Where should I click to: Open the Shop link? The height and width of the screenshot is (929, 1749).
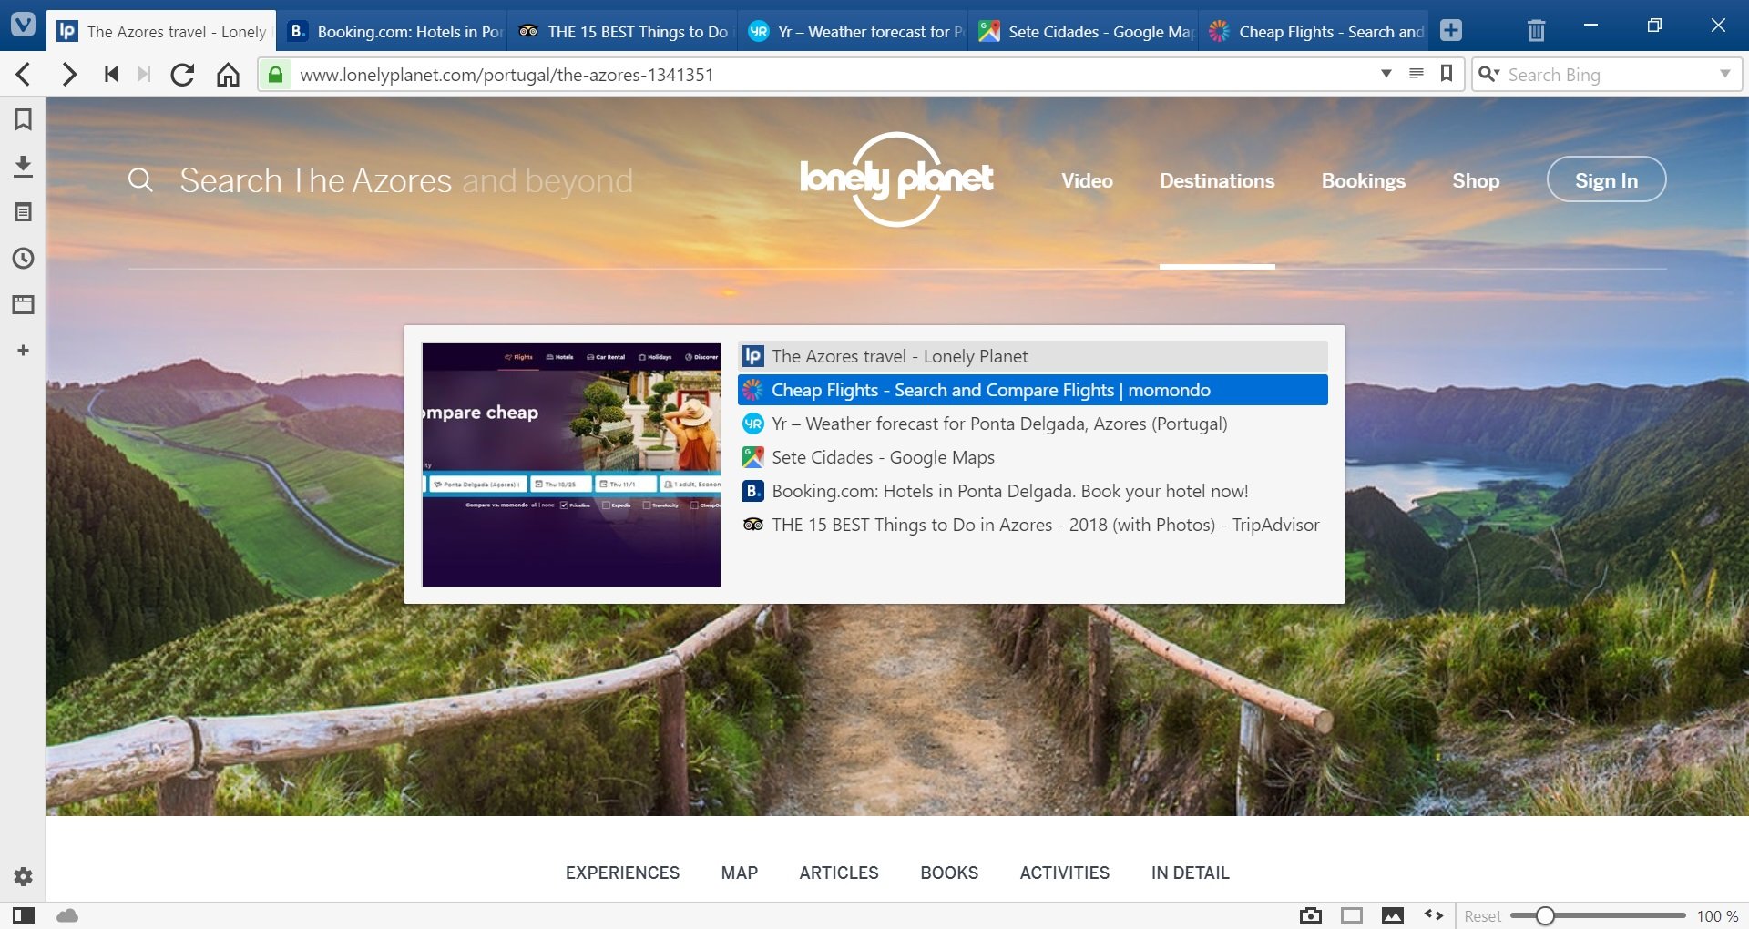pos(1476,180)
